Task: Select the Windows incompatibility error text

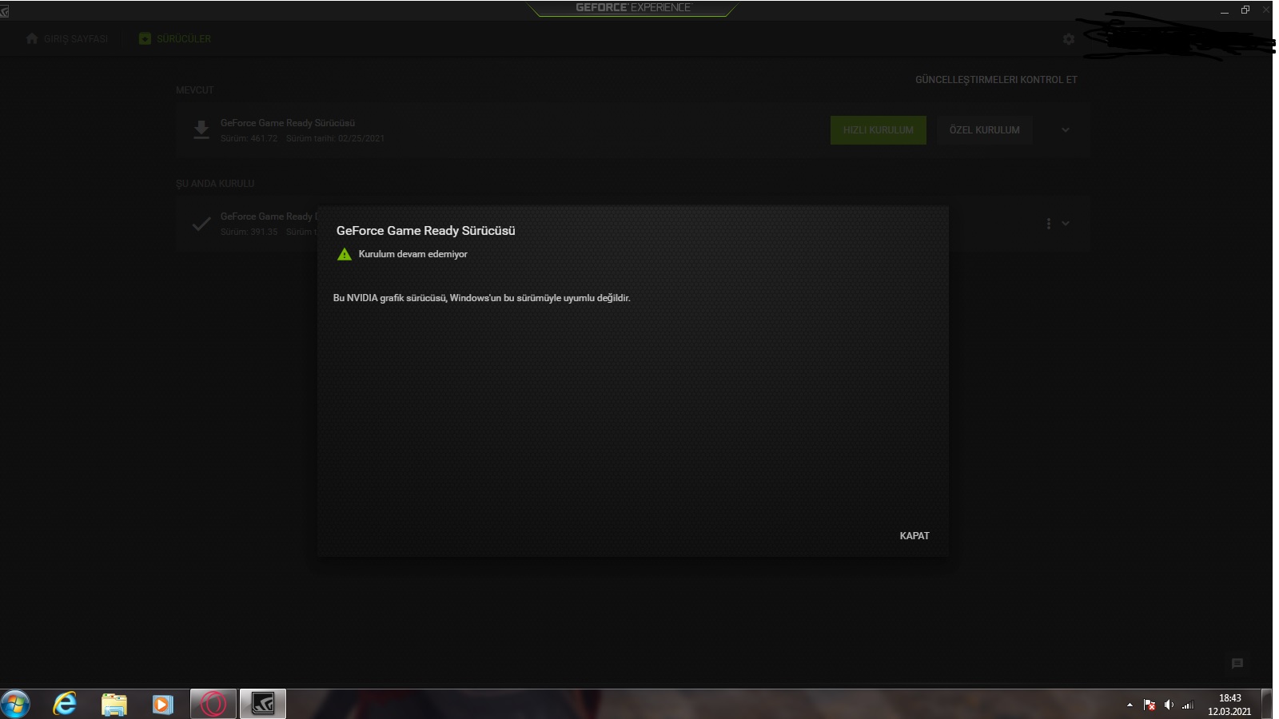Action: pyautogui.click(x=482, y=298)
